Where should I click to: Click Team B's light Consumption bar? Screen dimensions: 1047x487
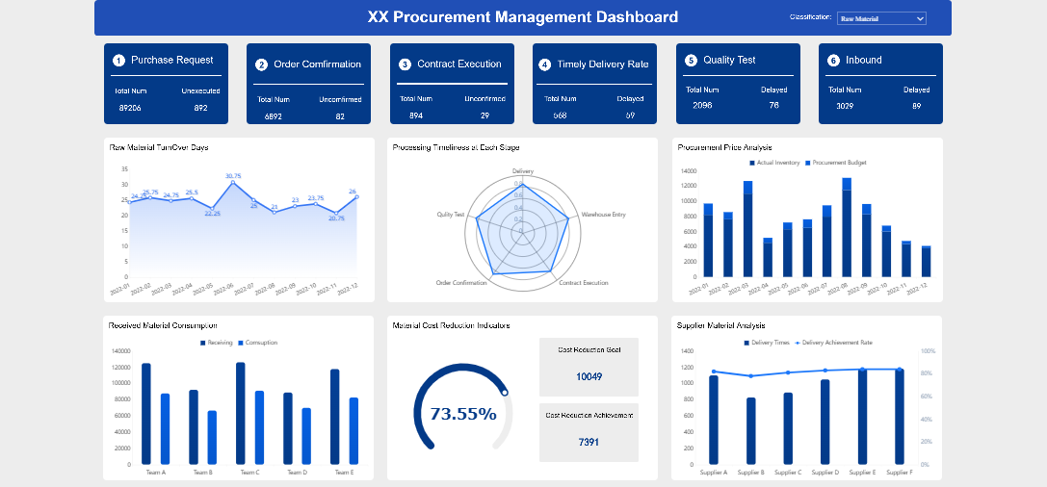(212, 438)
